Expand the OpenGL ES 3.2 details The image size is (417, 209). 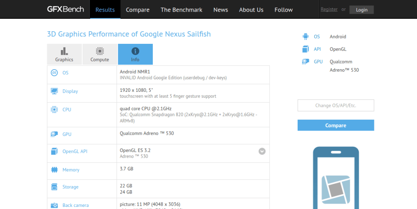click(262, 151)
